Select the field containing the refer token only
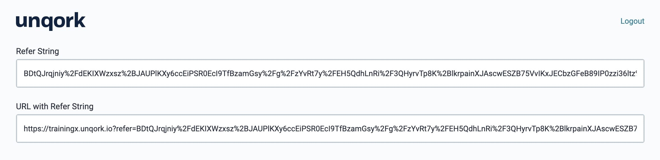Screen dimensions: 660x160 330,73
